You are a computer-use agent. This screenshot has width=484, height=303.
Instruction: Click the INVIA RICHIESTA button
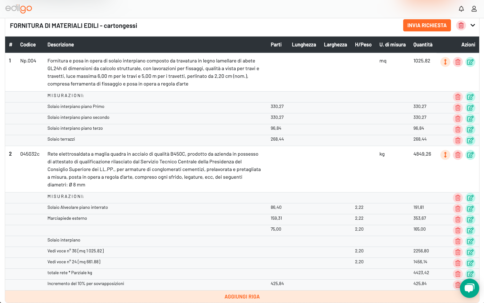(427, 25)
